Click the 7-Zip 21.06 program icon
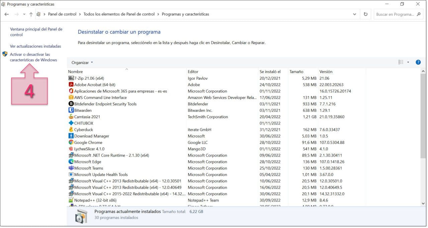This screenshot has width=428, height=228. pos(71,78)
